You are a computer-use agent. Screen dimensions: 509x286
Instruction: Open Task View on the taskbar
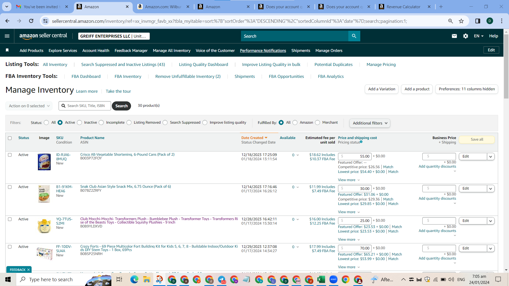click(119, 279)
